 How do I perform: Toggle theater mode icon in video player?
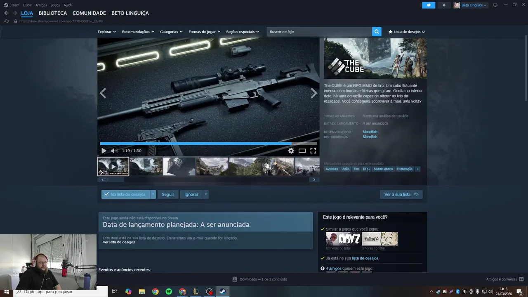pyautogui.click(x=302, y=151)
